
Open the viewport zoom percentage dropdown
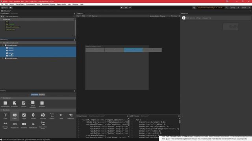pos(85,16)
